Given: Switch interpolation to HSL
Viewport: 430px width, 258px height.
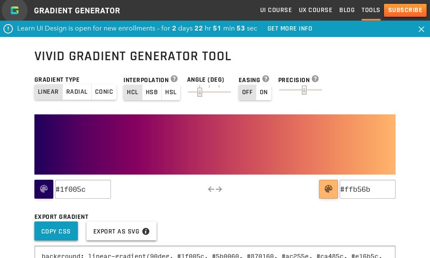Looking at the screenshot, I should tap(171, 92).
